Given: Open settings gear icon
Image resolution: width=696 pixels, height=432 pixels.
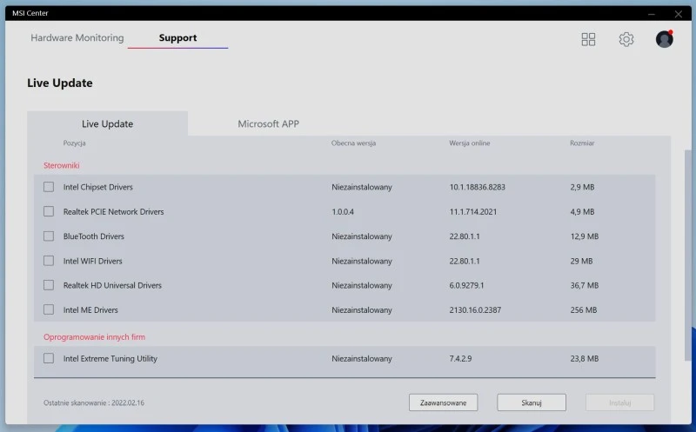Looking at the screenshot, I should click(626, 39).
